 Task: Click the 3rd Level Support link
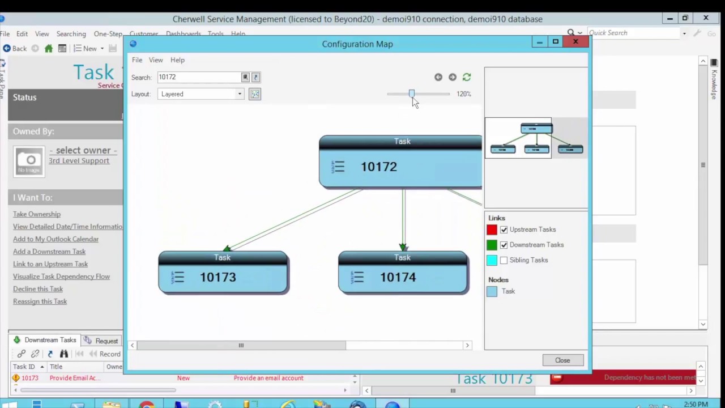tap(79, 161)
